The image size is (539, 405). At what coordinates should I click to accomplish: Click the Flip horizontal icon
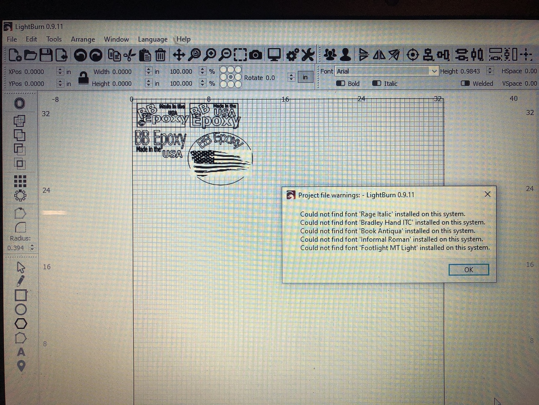(379, 55)
